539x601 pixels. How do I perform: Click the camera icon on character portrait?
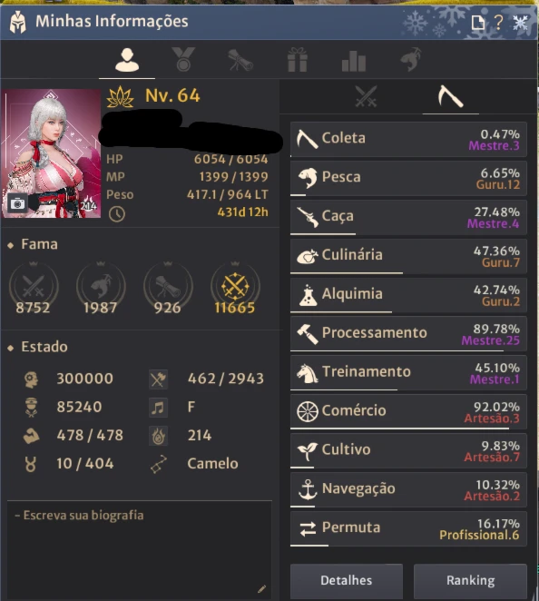coord(17,203)
